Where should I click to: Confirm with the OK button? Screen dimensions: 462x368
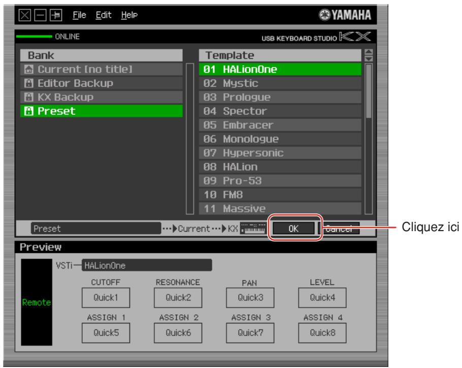tap(293, 229)
